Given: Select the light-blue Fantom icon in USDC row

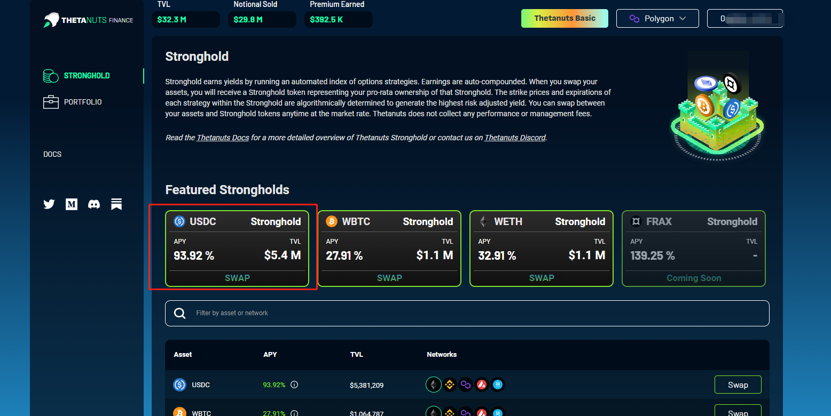Looking at the screenshot, I should [498, 385].
